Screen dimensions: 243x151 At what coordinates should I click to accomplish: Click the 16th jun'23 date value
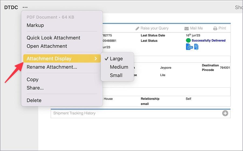(x=193, y=35)
